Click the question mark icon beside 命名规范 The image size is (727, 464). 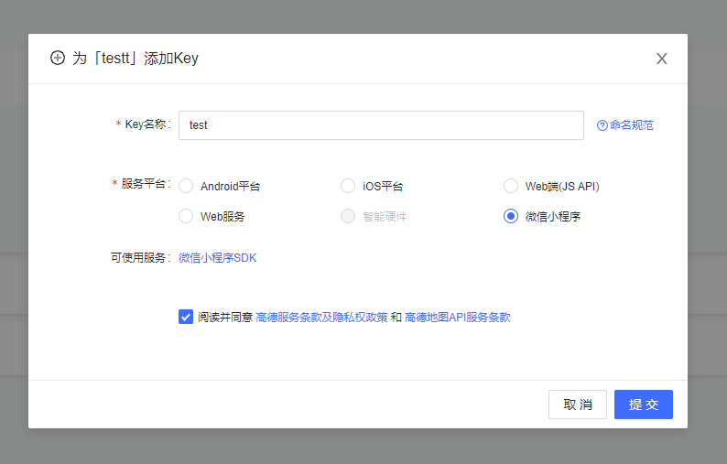[602, 125]
